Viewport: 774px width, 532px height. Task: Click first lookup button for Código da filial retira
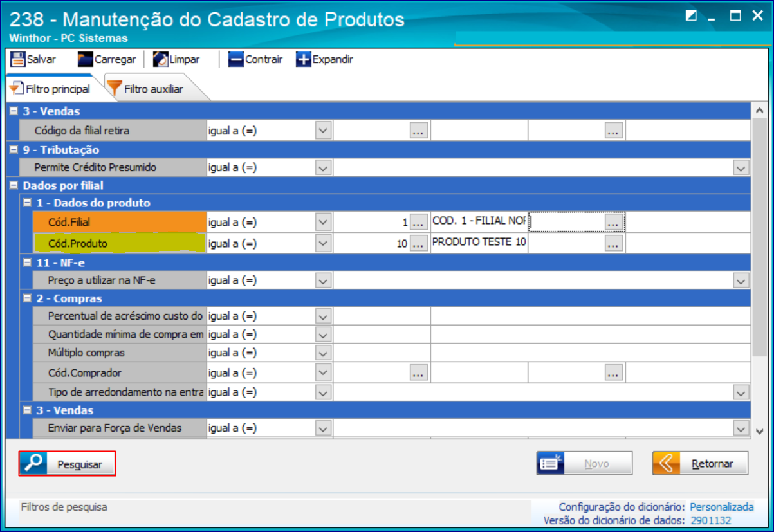[419, 131]
